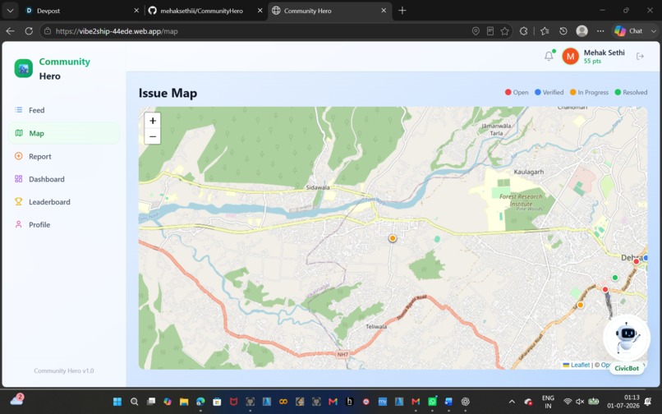
Task: Go to the Dashboard page
Action: click(x=63, y=179)
